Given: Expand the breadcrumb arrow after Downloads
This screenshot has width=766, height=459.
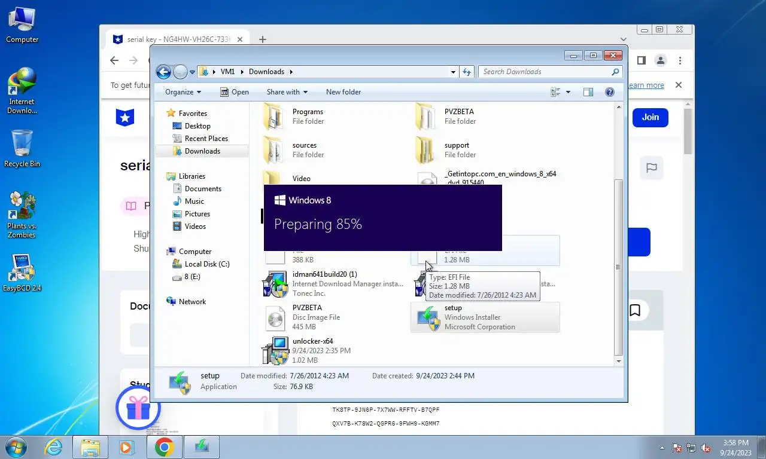Looking at the screenshot, I should (291, 72).
